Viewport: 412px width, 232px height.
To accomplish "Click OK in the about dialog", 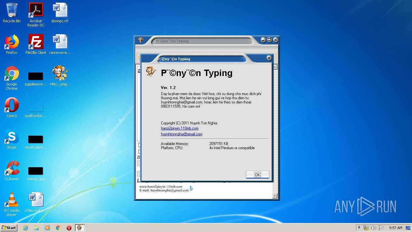I will pyautogui.click(x=257, y=175).
